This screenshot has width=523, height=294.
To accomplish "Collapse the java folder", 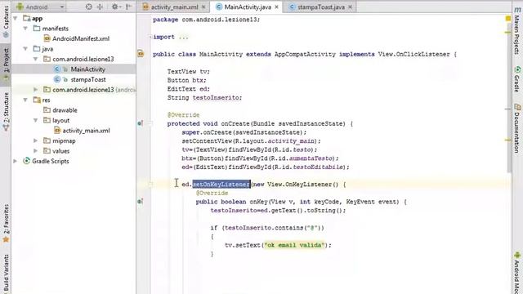I will (x=25, y=49).
